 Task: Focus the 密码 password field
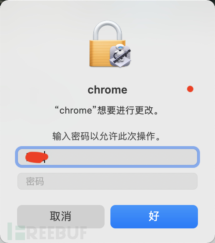(107, 181)
